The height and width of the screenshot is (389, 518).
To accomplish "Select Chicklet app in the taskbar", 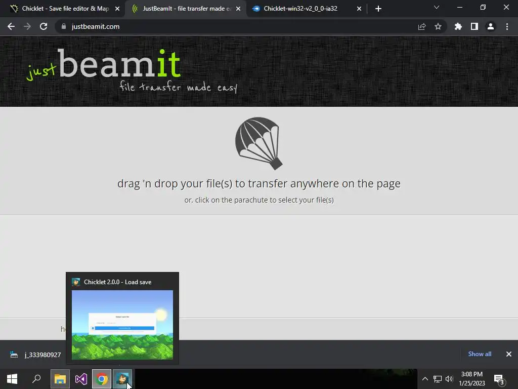I will click(x=122, y=379).
